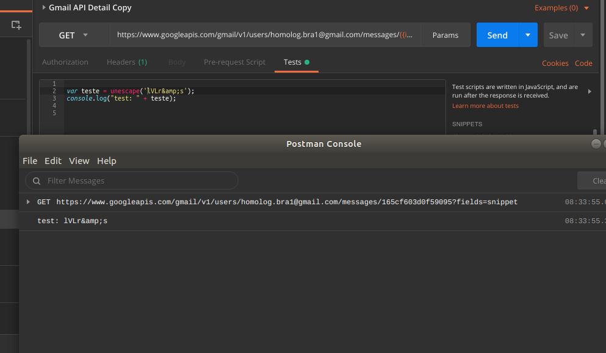Click the Code generation link
This screenshot has width=606, height=353.
click(x=583, y=63)
